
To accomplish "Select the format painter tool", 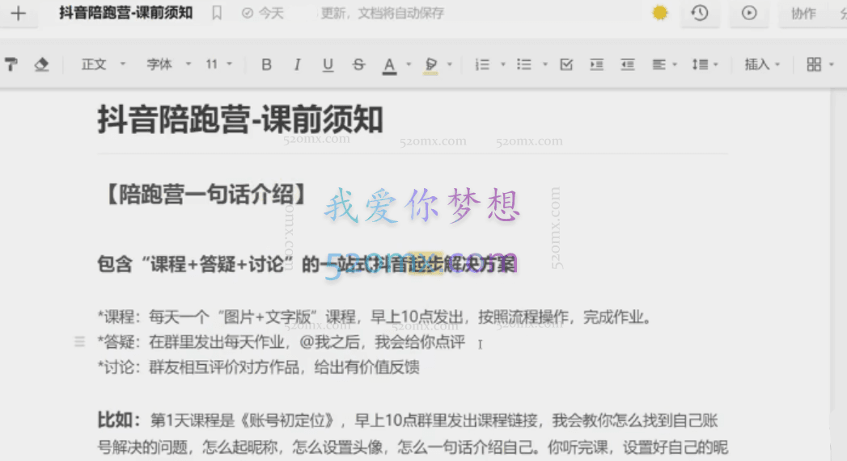I will [11, 65].
